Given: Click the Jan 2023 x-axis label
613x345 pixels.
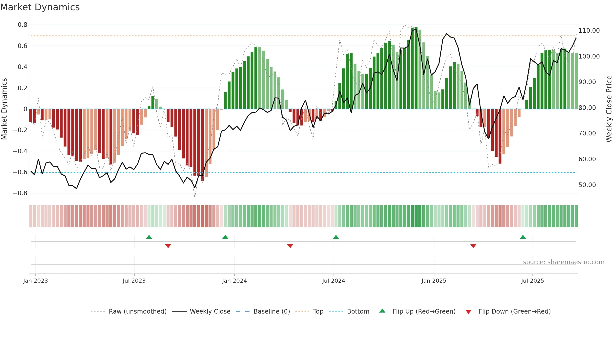Looking at the screenshot, I should point(36,281).
